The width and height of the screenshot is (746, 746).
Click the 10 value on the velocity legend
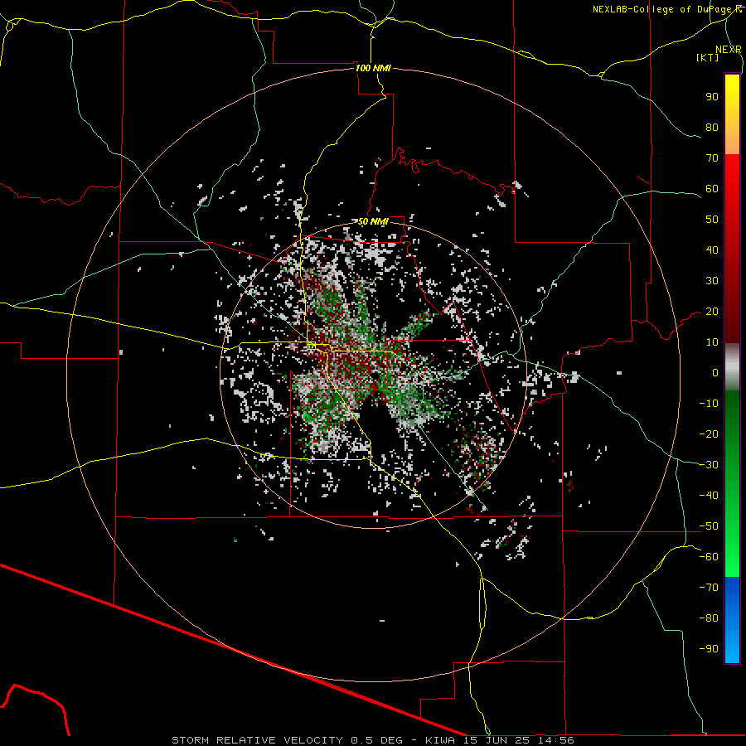click(712, 342)
